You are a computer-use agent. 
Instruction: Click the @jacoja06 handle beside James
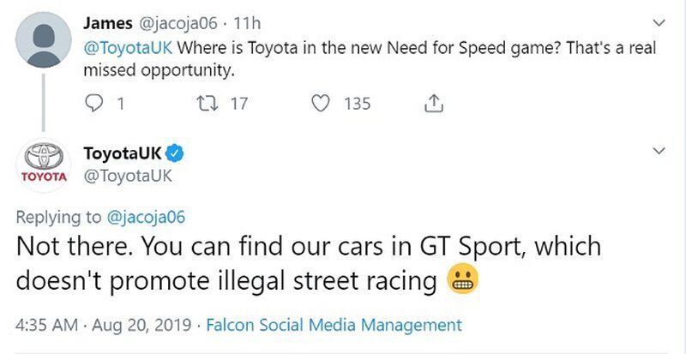[x=178, y=23]
